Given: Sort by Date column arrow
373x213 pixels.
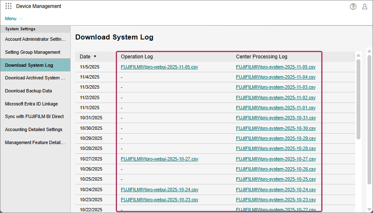Looking at the screenshot, I should (x=95, y=57).
